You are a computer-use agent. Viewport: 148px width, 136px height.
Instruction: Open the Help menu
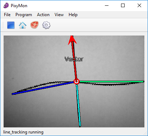73,15
